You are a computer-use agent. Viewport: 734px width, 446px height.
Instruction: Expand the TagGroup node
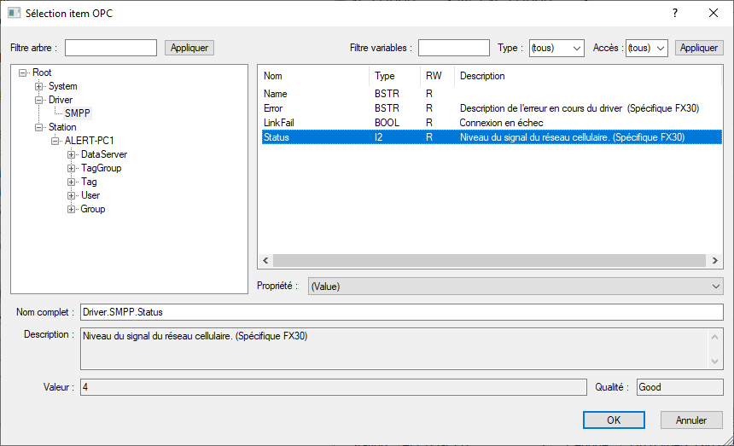[x=71, y=168]
